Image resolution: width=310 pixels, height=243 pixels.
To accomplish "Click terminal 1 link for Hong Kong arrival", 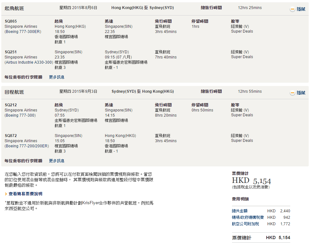I will [x=117, y=151].
